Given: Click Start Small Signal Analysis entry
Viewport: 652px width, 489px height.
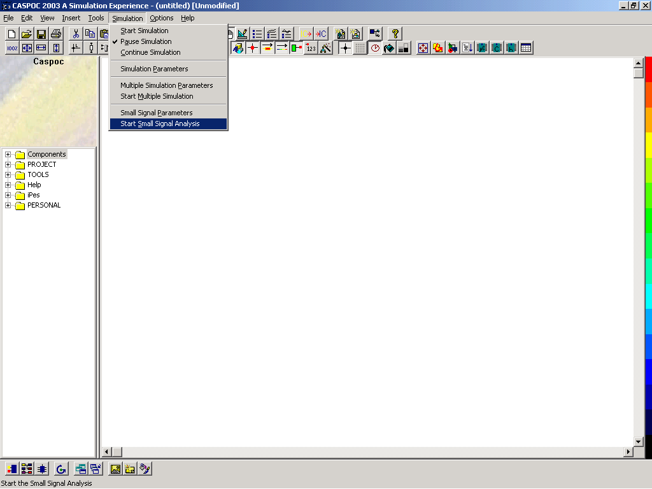Looking at the screenshot, I should click(x=168, y=124).
